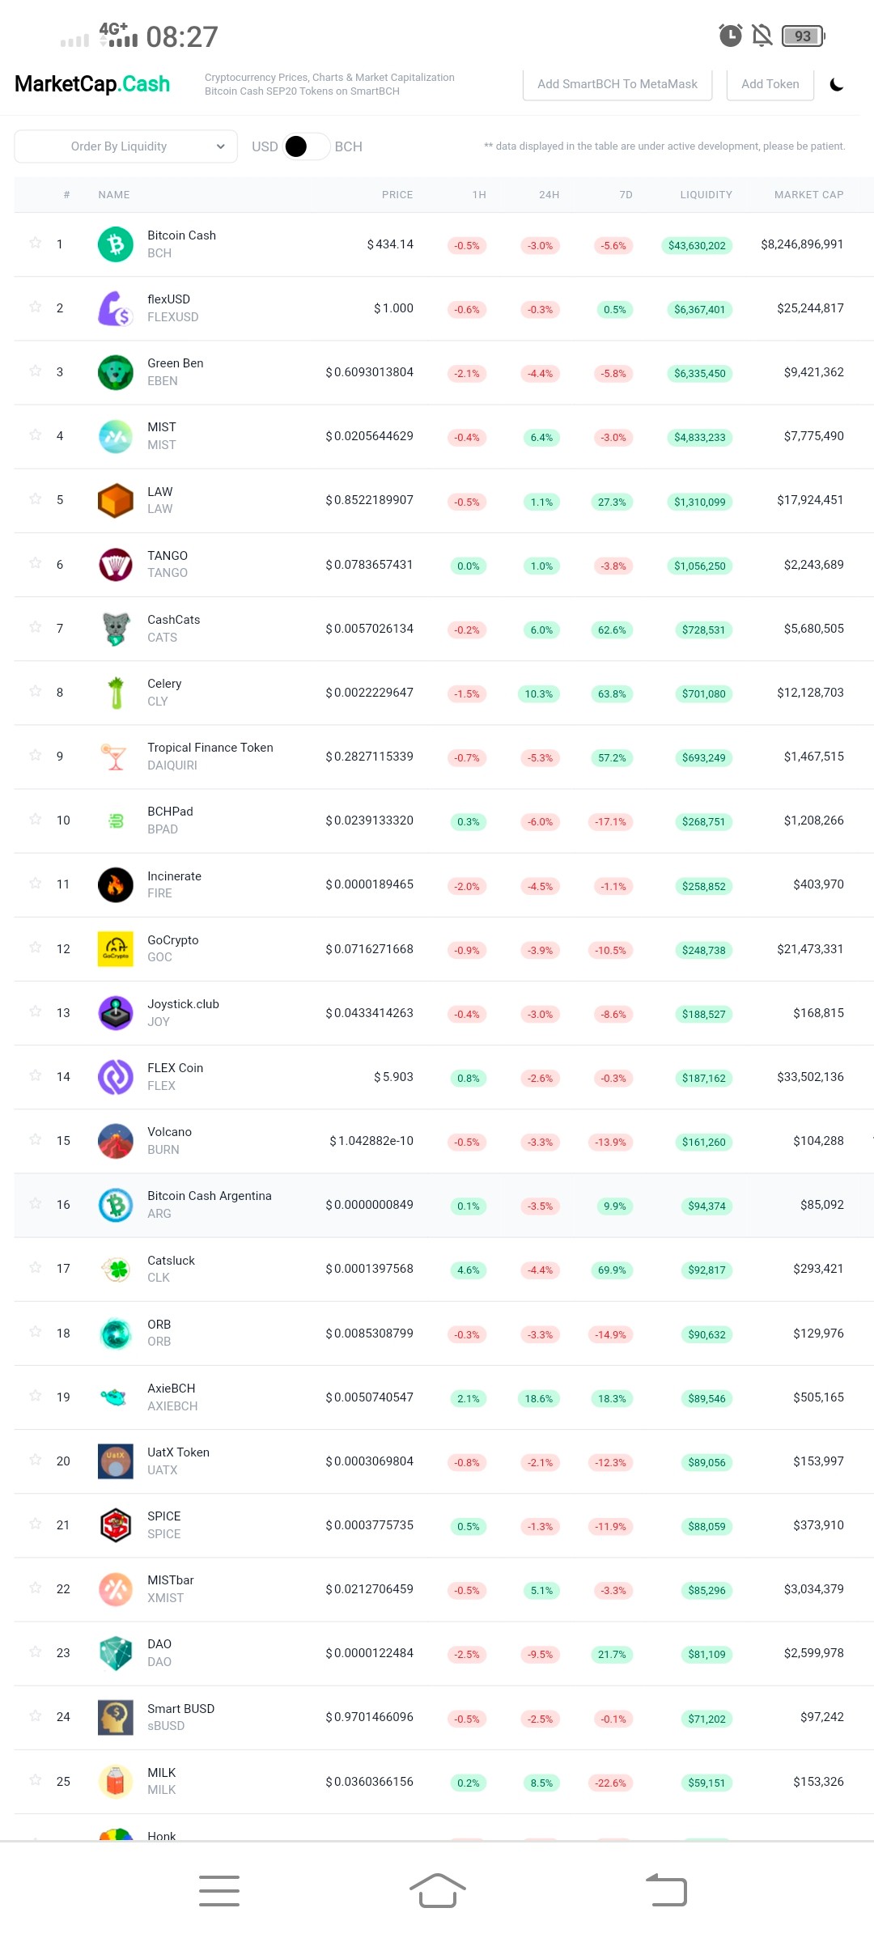
Task: Click the Add Token button
Action: click(770, 84)
